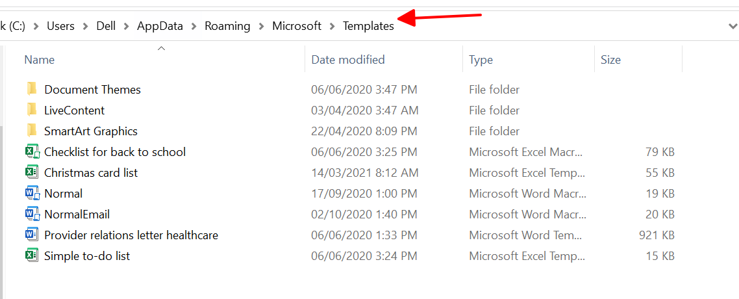Click the date 17/09/2020 1:00 PM
The height and width of the screenshot is (299, 739).
[x=364, y=193]
